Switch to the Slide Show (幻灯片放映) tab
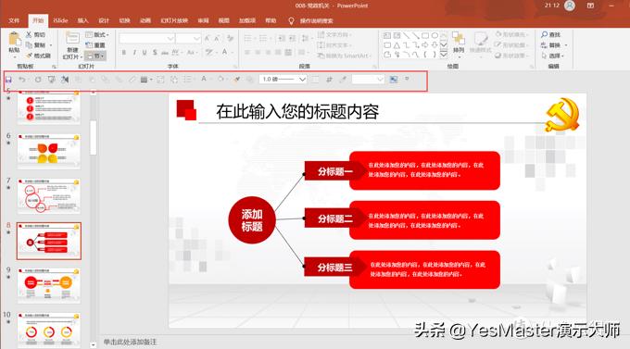 174,20
